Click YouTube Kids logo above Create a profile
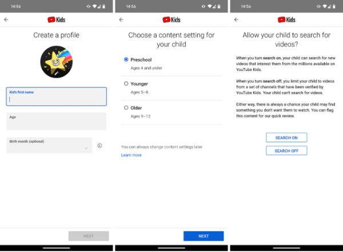Image resolution: width=343 pixels, height=252 pixels. click(56, 19)
